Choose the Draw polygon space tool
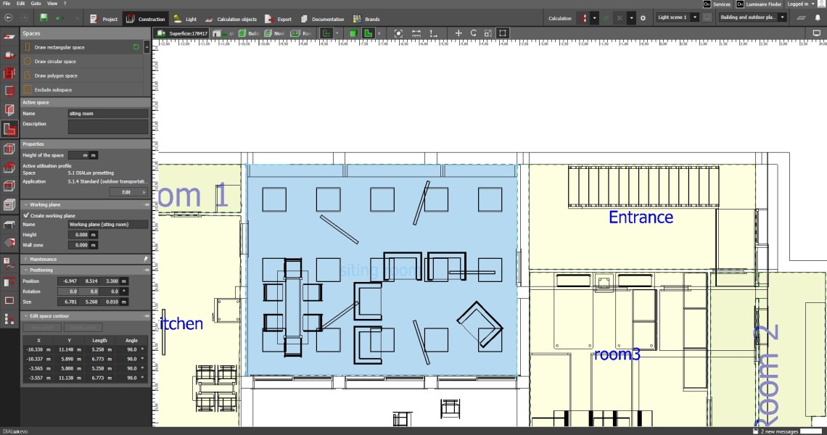The height and width of the screenshot is (435, 827). tap(56, 75)
